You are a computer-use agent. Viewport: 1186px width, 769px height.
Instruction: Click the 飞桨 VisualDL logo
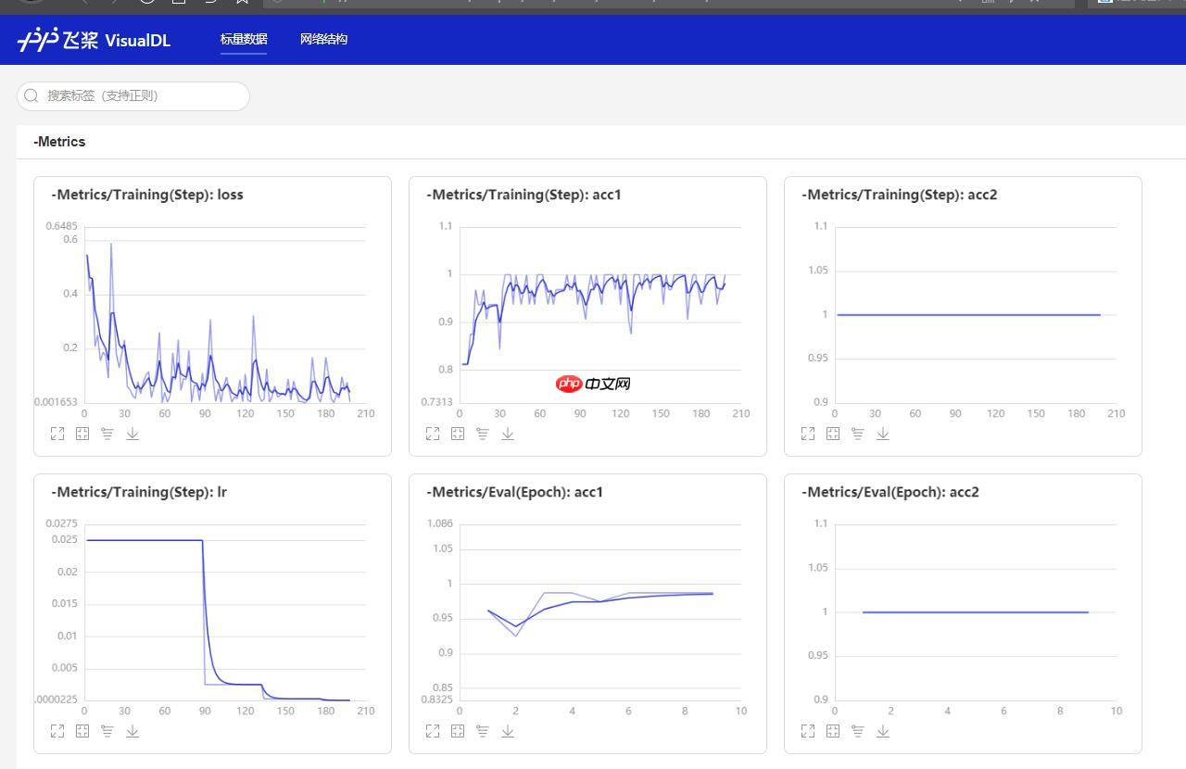pos(95,40)
